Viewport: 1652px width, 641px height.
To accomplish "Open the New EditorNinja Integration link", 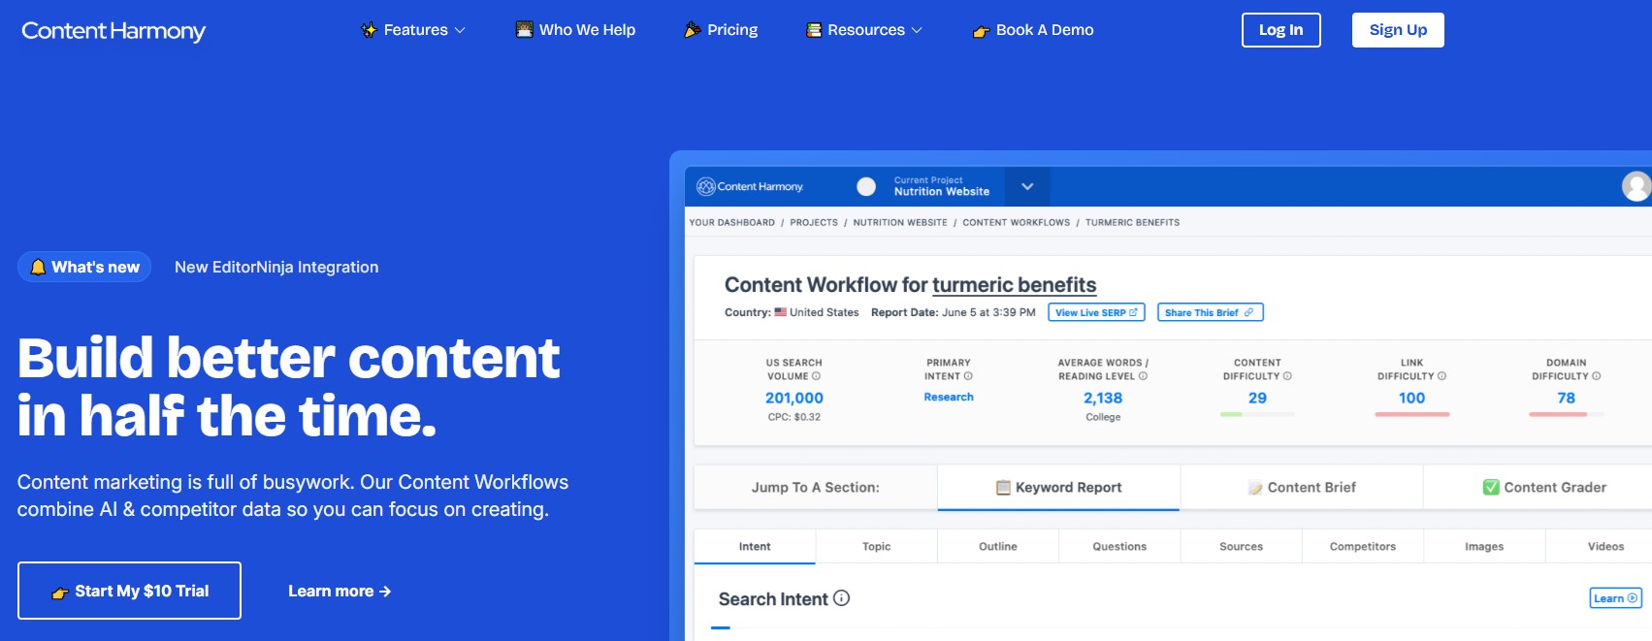I will tap(276, 267).
